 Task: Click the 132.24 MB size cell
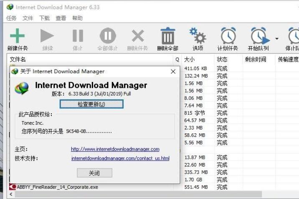coord(196,76)
